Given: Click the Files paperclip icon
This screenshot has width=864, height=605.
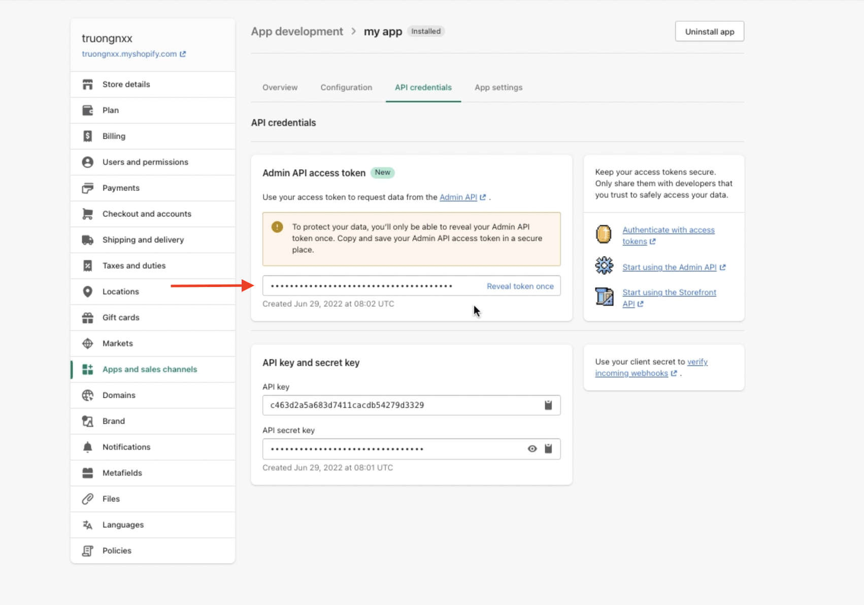Looking at the screenshot, I should 87,499.
